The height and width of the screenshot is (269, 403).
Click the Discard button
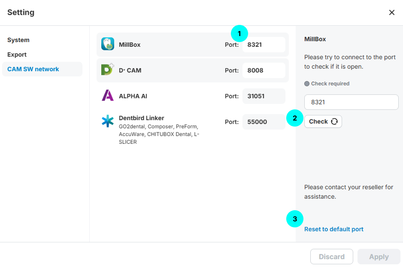(331, 257)
